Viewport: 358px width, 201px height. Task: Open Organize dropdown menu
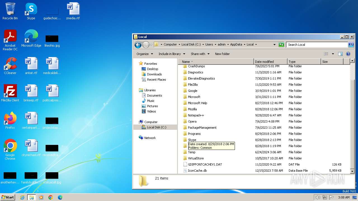pyautogui.click(x=145, y=54)
